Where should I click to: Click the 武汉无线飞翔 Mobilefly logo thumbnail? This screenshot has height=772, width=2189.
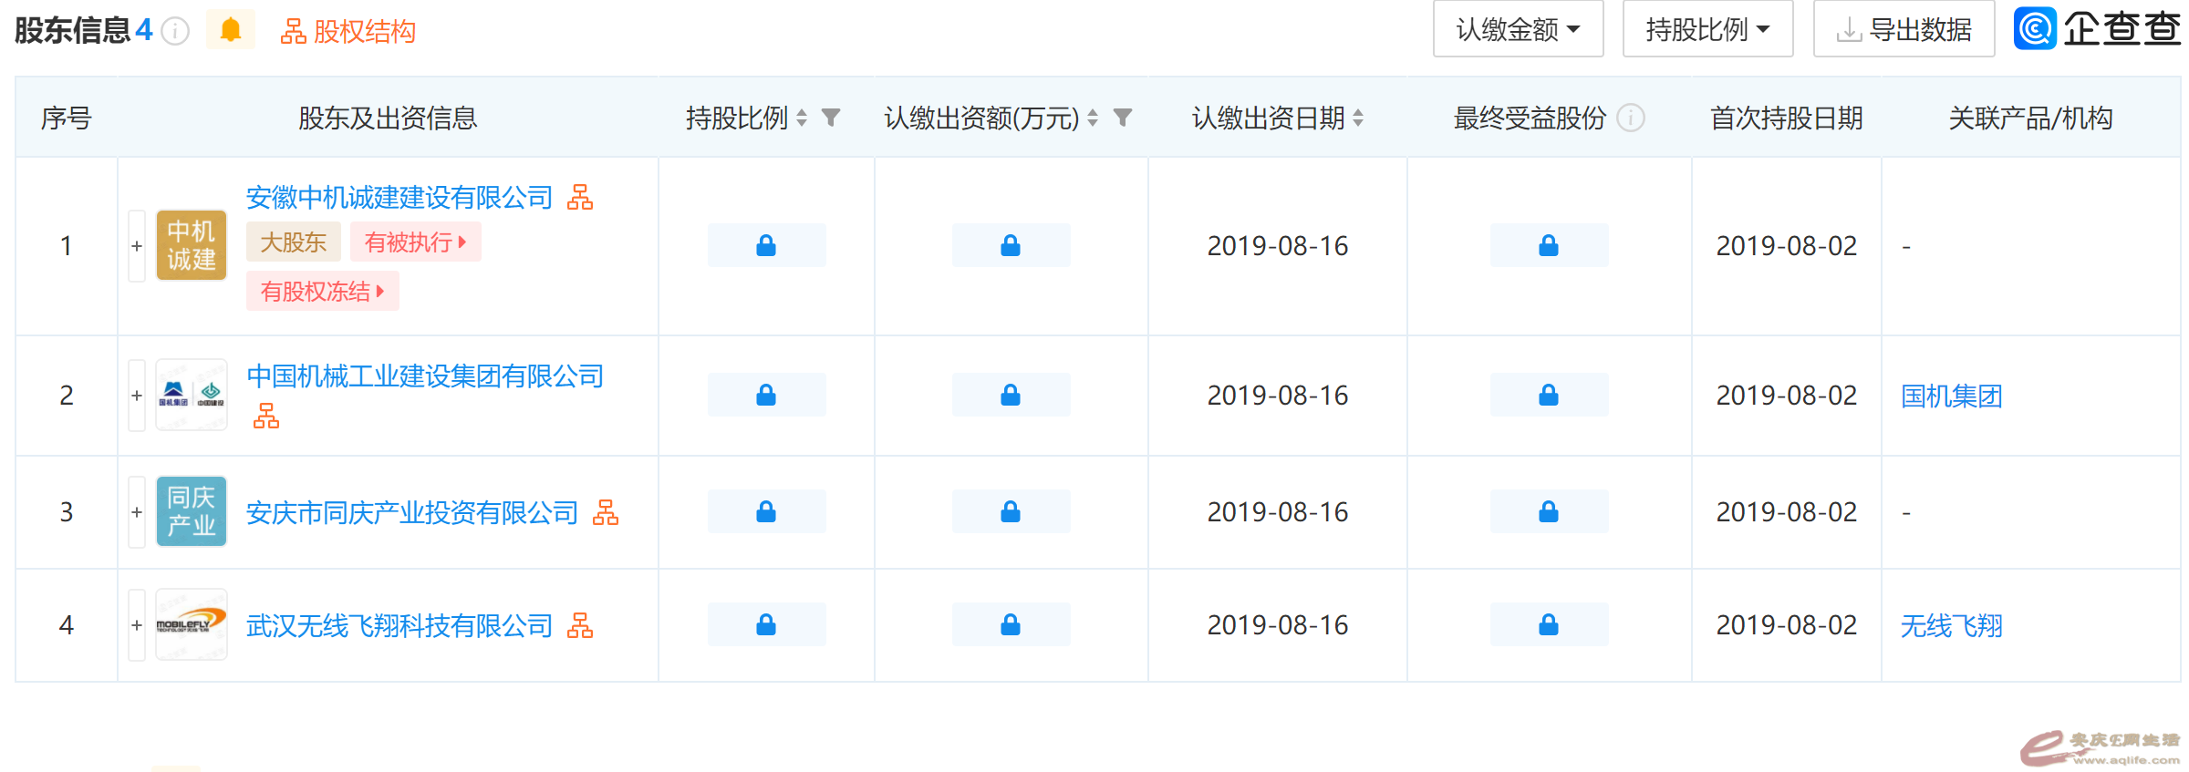click(x=192, y=625)
